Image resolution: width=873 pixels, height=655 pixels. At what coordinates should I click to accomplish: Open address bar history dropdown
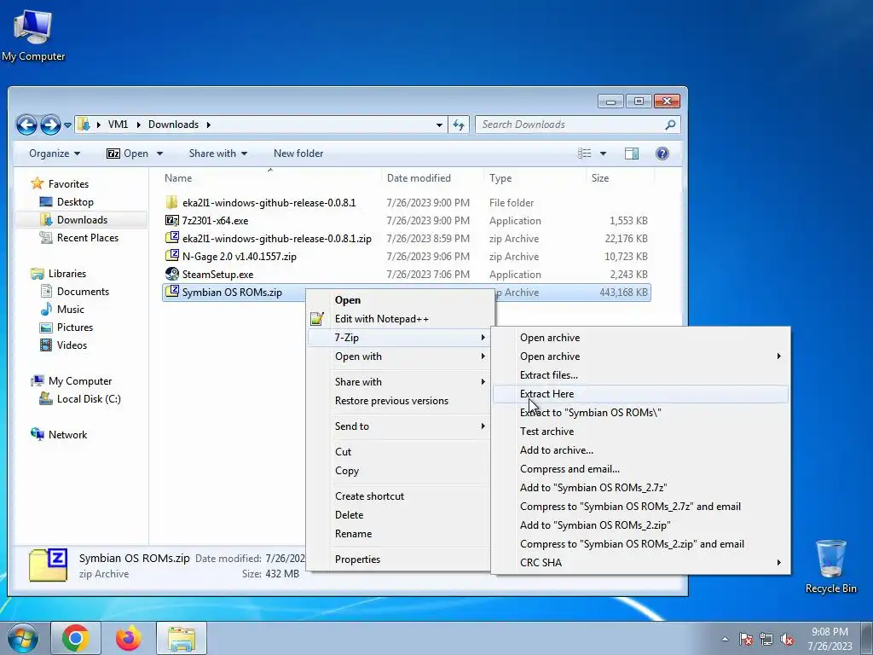[x=439, y=125]
